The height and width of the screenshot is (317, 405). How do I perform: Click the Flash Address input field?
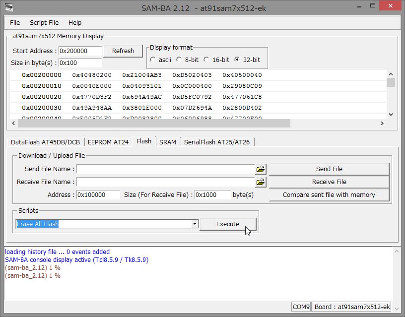click(x=98, y=195)
